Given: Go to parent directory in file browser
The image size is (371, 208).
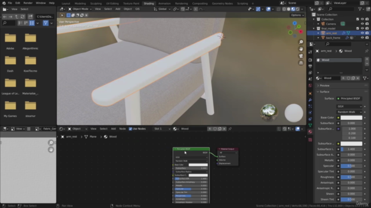Looking at the screenshot, I should pos(16,17).
